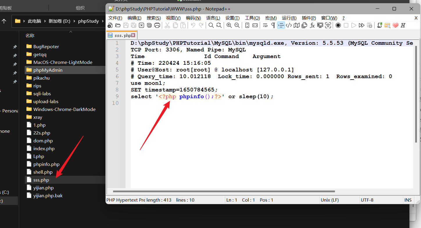421x228 pixels.
Task: Click the Stop Recording square icon
Action: click(x=346, y=25)
